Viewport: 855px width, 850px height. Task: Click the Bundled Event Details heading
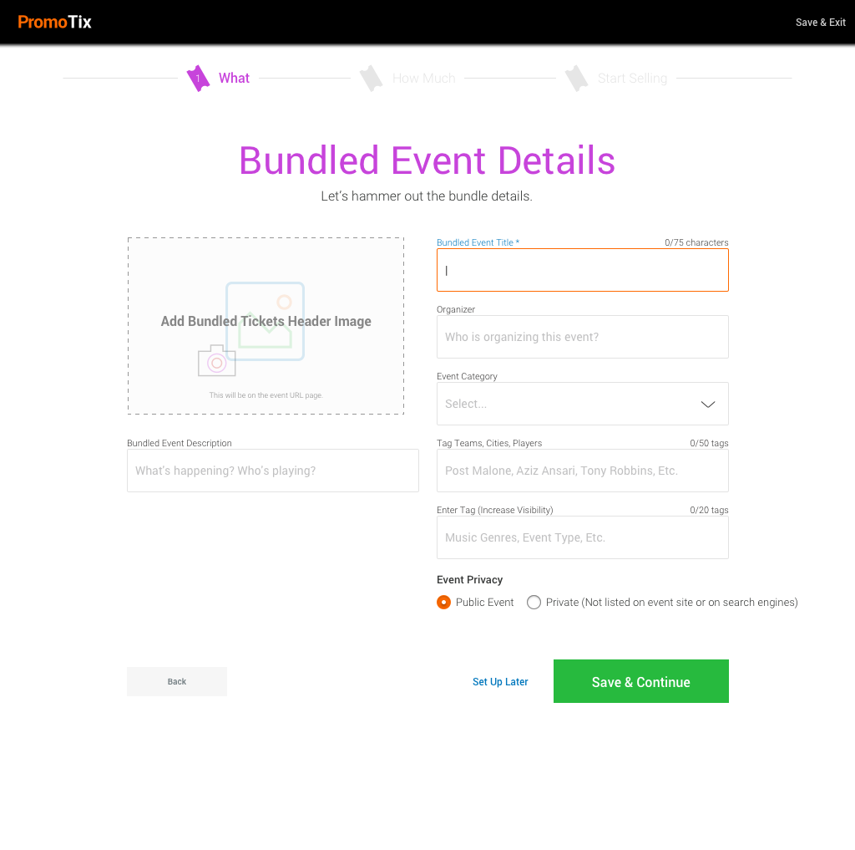(x=427, y=160)
